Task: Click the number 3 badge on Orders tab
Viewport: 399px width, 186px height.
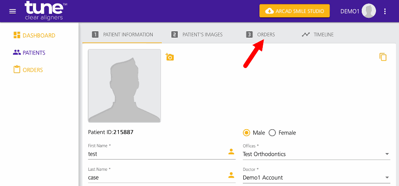Action: click(x=249, y=35)
